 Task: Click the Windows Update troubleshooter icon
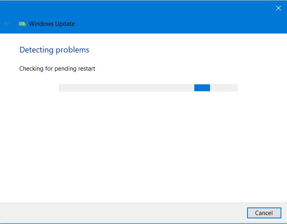pos(22,24)
